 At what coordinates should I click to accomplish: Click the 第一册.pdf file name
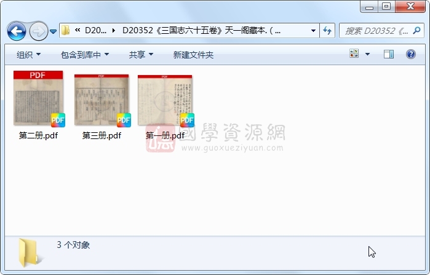pyautogui.click(x=165, y=135)
